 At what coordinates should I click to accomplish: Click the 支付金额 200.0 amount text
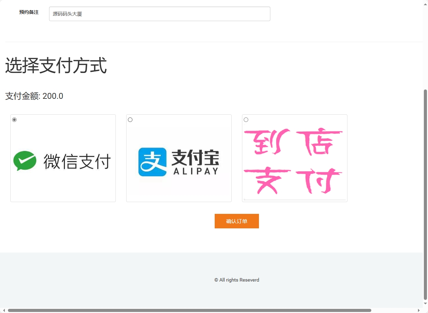click(34, 96)
